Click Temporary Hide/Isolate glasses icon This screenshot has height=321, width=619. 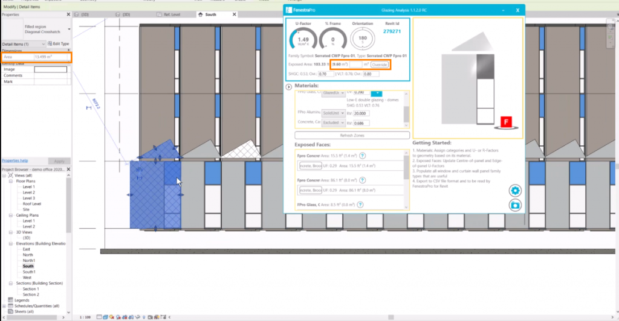[x=138, y=317]
